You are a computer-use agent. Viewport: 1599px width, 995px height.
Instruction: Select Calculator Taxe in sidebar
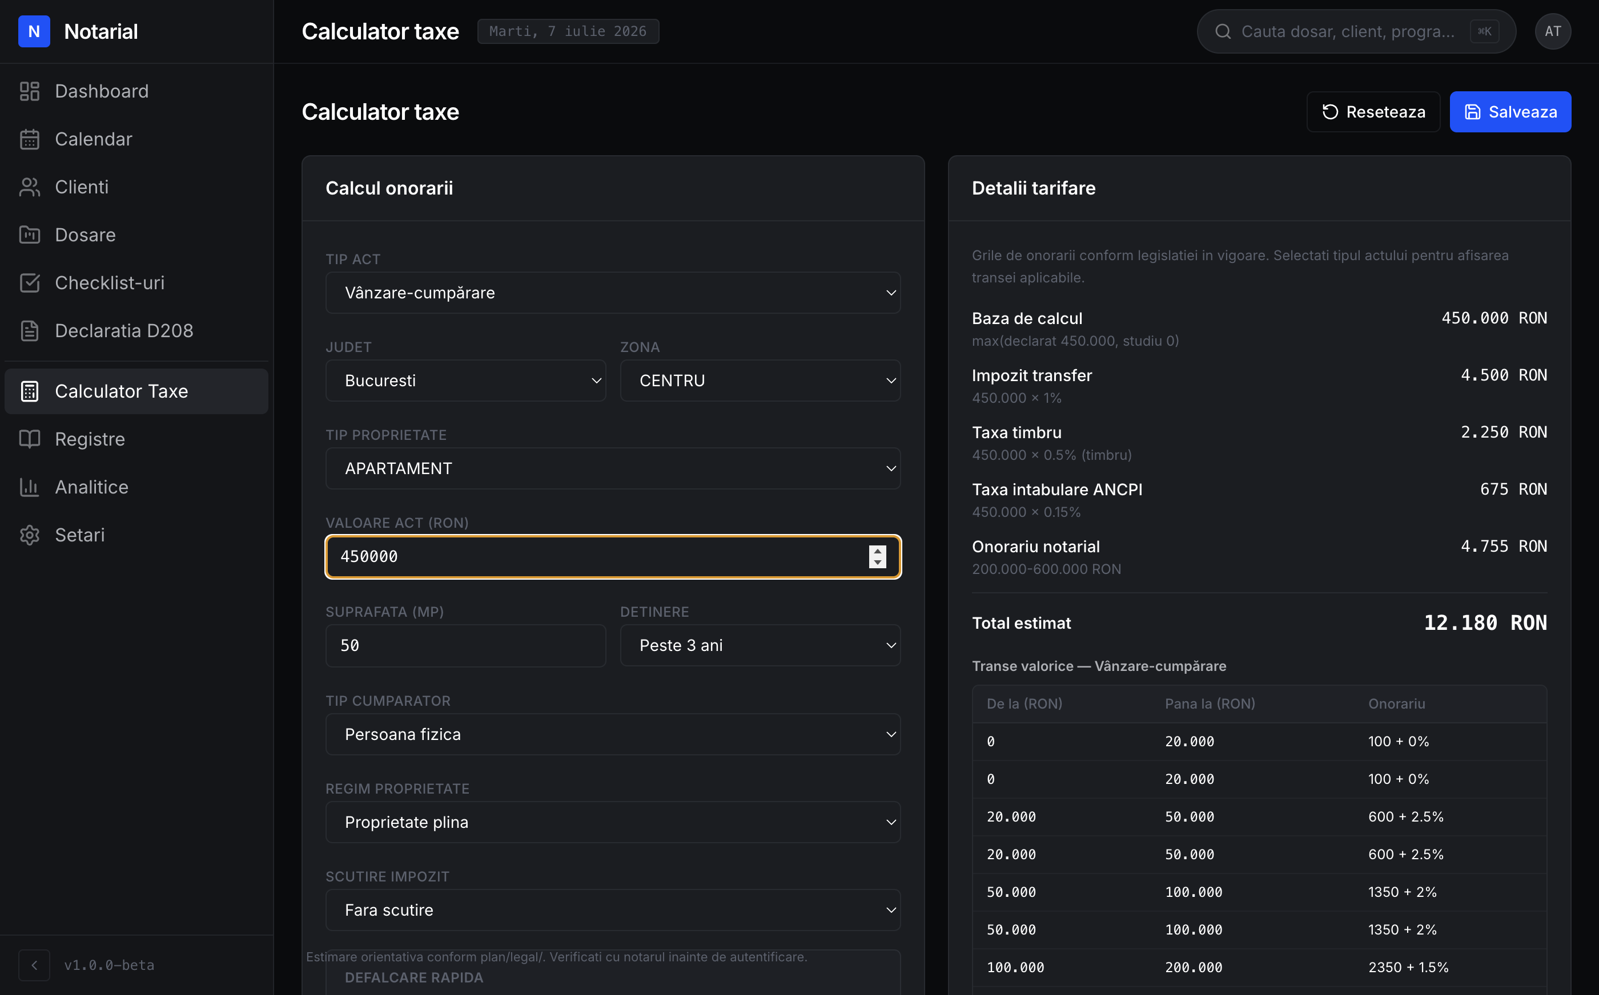pos(136,391)
